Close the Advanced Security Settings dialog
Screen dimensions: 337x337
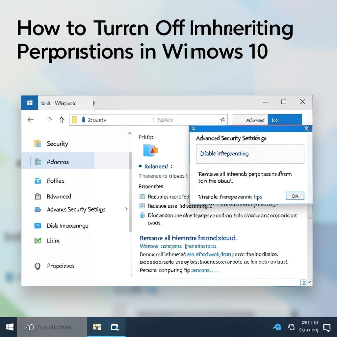point(307,129)
